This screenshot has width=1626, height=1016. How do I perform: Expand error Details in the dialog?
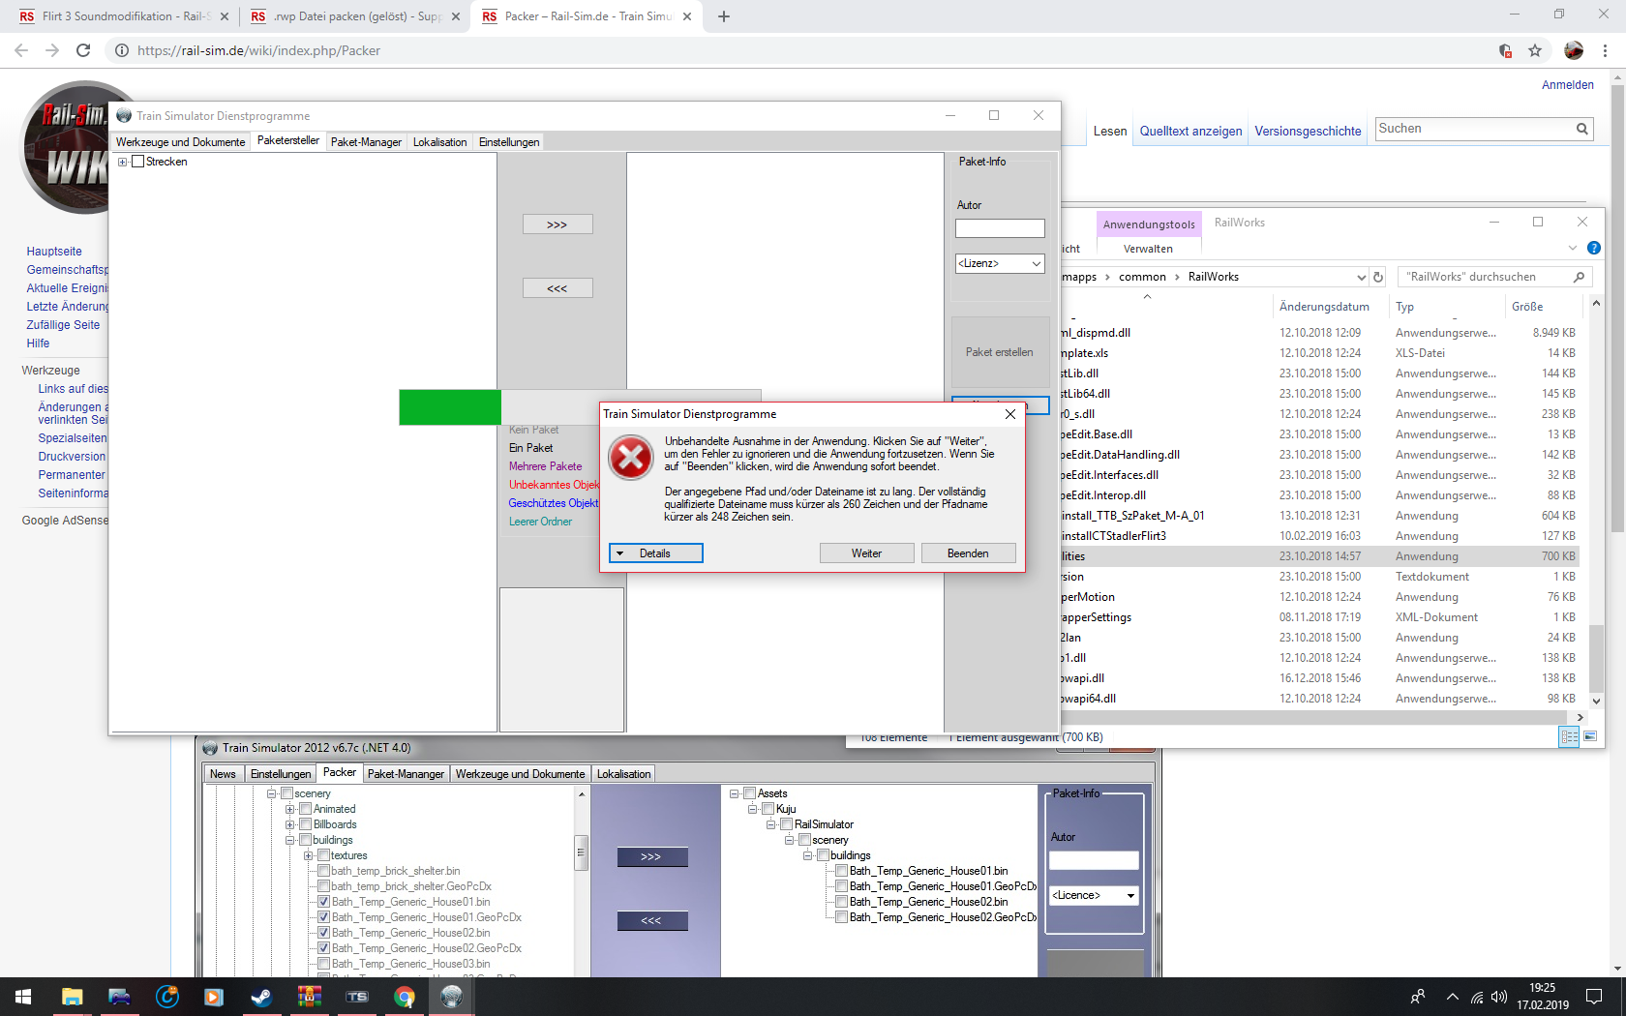point(656,553)
